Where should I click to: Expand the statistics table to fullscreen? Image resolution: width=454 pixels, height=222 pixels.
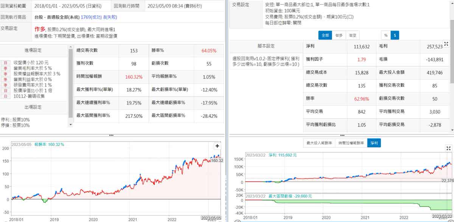(446, 45)
